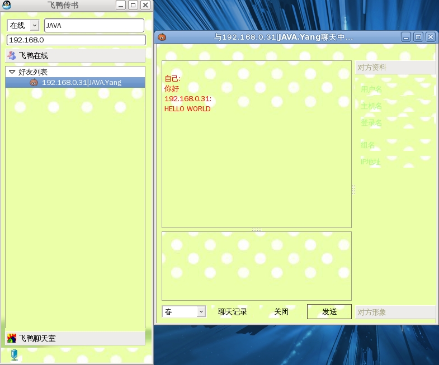Maximize the chat window with 192.168.0.31

(418, 37)
